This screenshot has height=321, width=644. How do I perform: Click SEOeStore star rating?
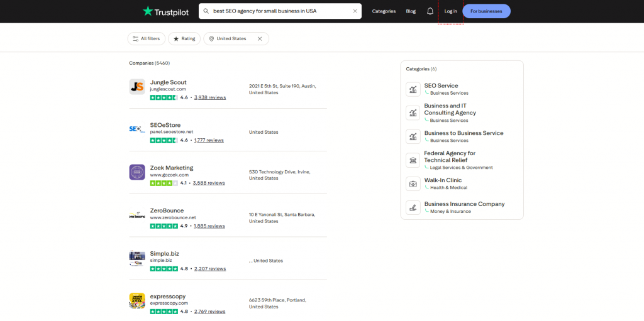coord(164,140)
